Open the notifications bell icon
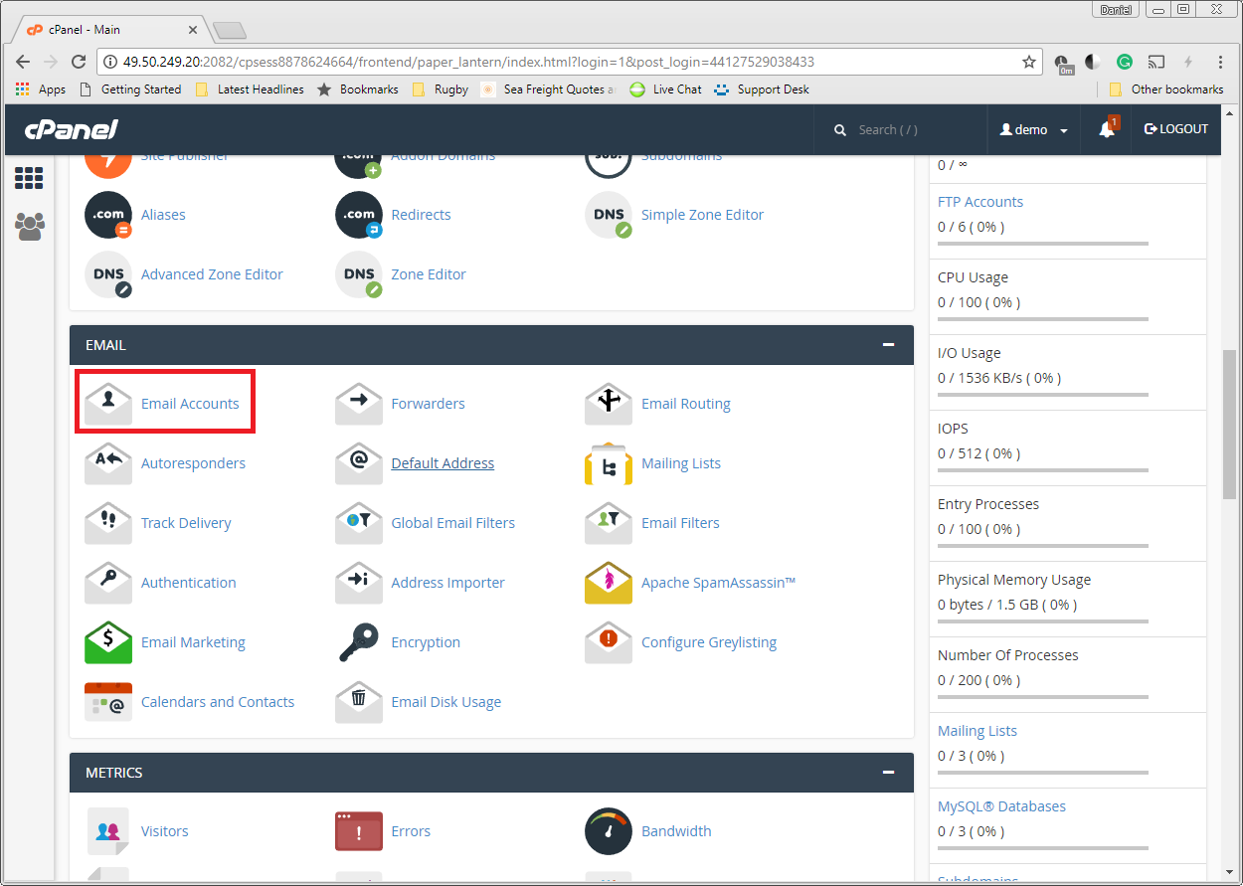This screenshot has width=1243, height=886. click(1107, 129)
